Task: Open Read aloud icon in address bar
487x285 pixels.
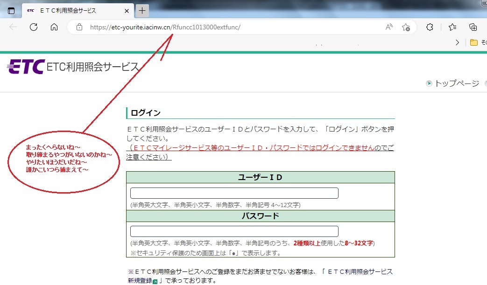Action: click(x=389, y=27)
